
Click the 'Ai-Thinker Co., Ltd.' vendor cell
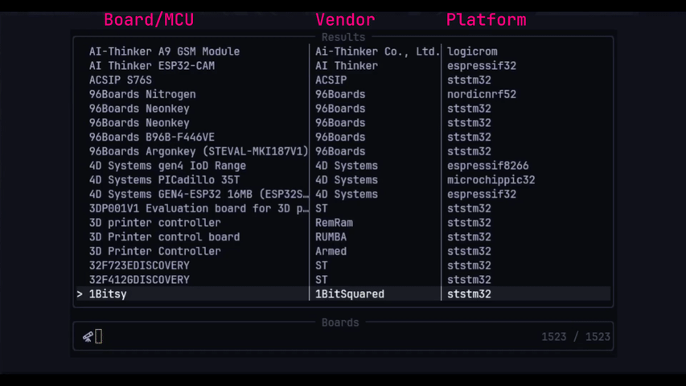[377, 51]
